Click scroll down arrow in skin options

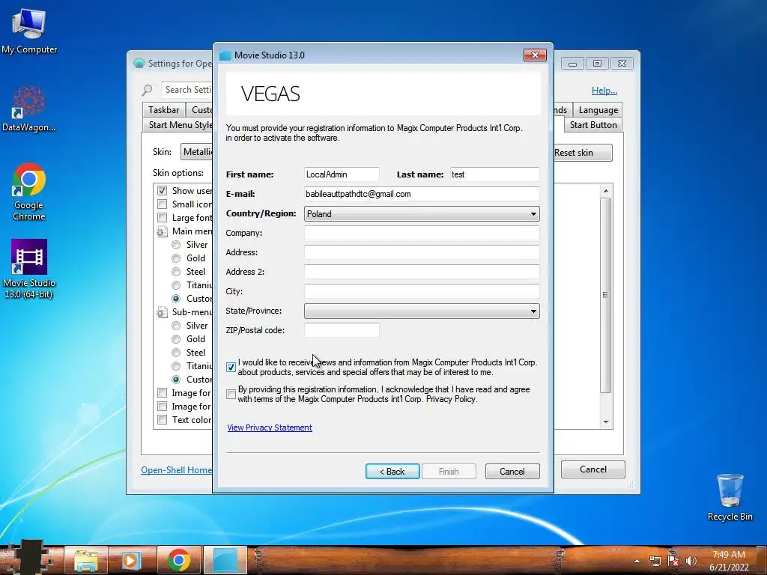605,422
